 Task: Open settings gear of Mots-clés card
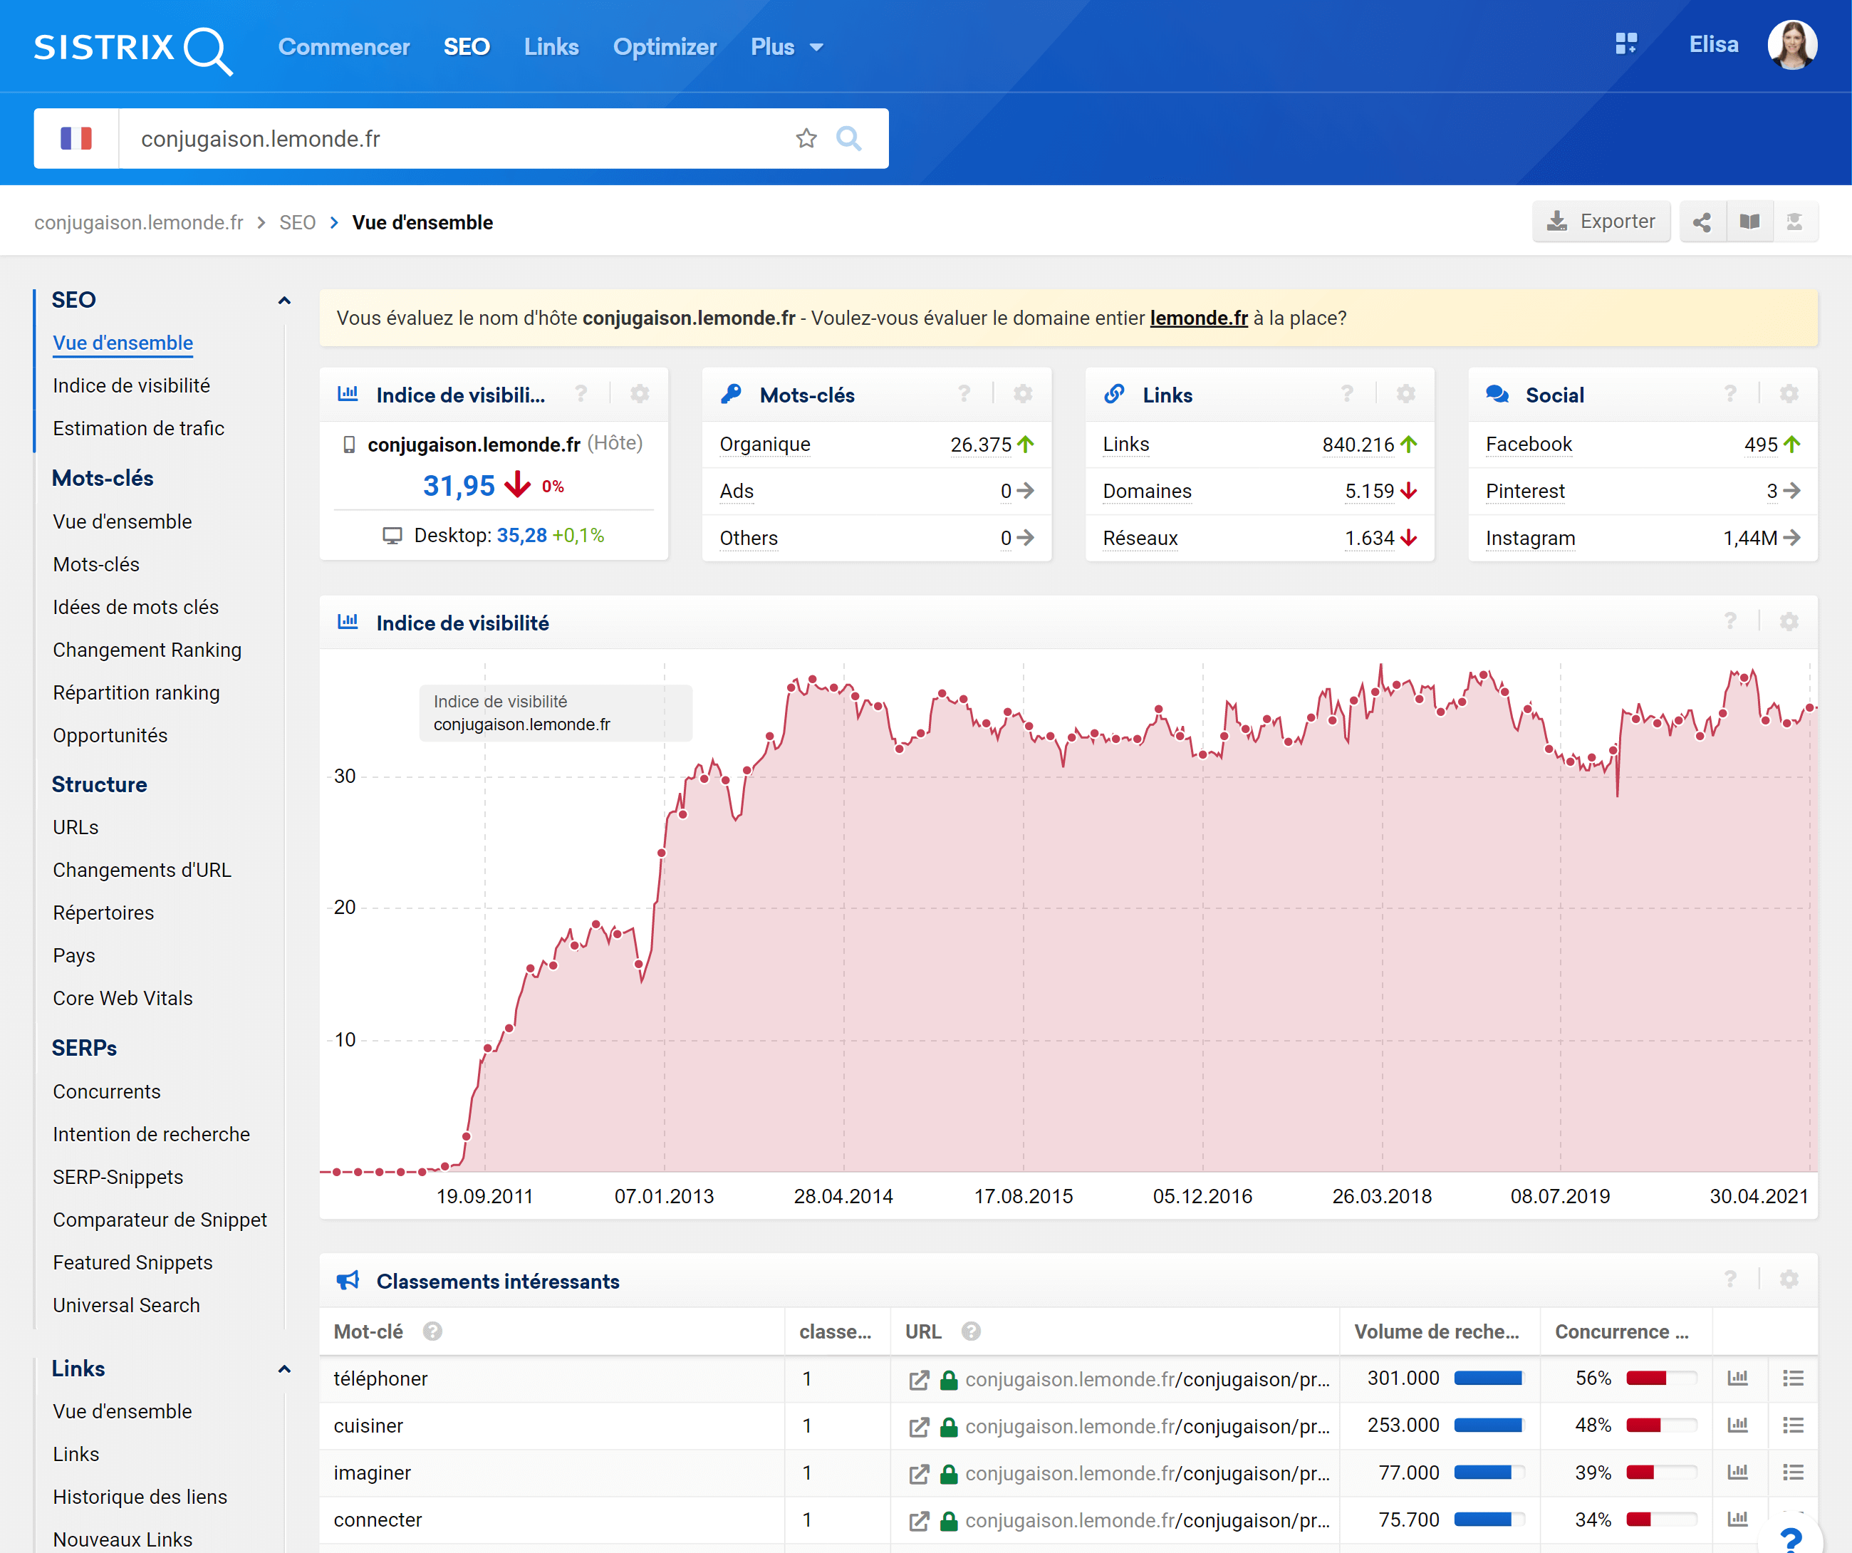click(1022, 394)
